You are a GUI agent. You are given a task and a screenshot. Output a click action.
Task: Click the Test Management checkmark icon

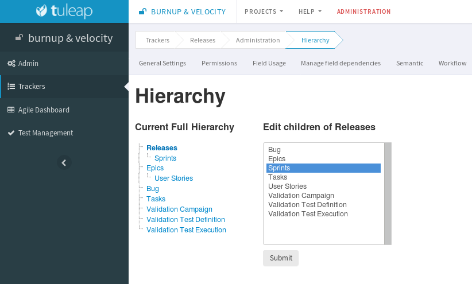[x=11, y=133]
